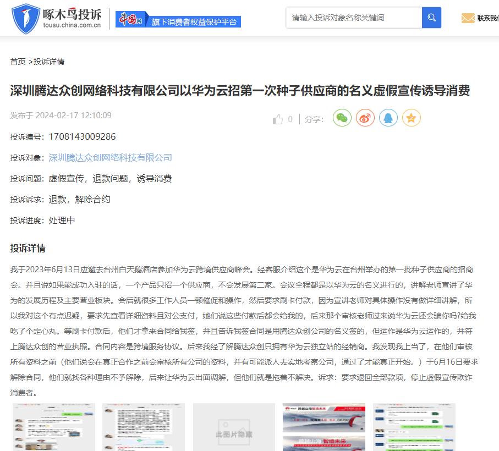Image resolution: width=499 pixels, height=451 pixels.
Task: Share the complaint to Weibo
Action: (x=365, y=118)
